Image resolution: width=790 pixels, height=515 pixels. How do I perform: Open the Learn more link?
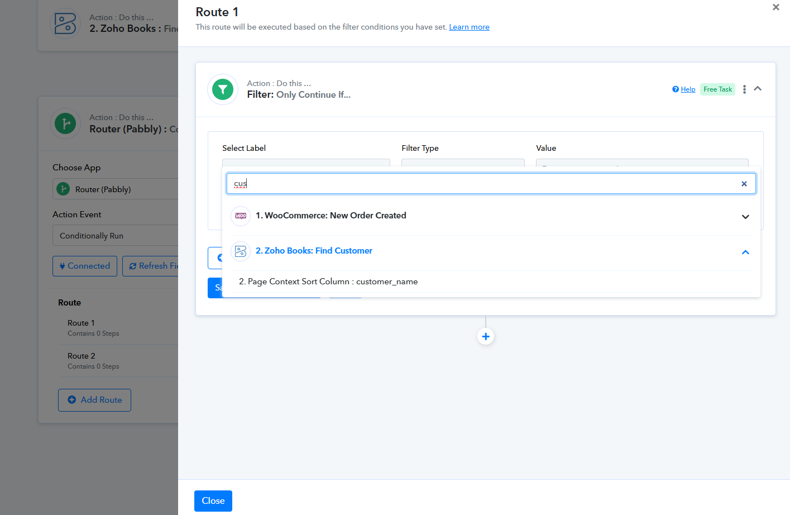click(x=469, y=27)
